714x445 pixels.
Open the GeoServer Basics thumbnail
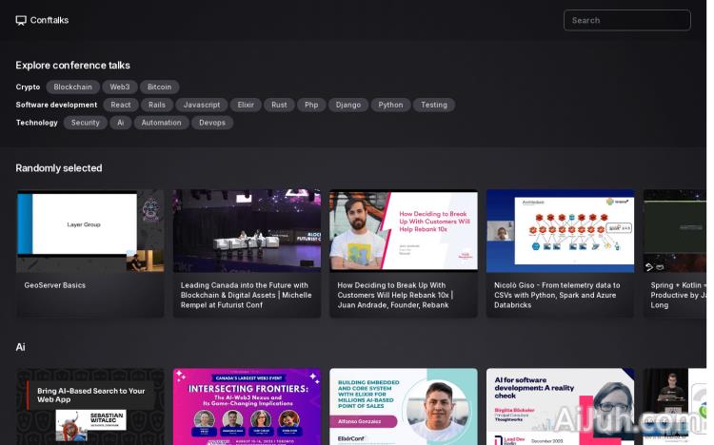[x=89, y=230]
